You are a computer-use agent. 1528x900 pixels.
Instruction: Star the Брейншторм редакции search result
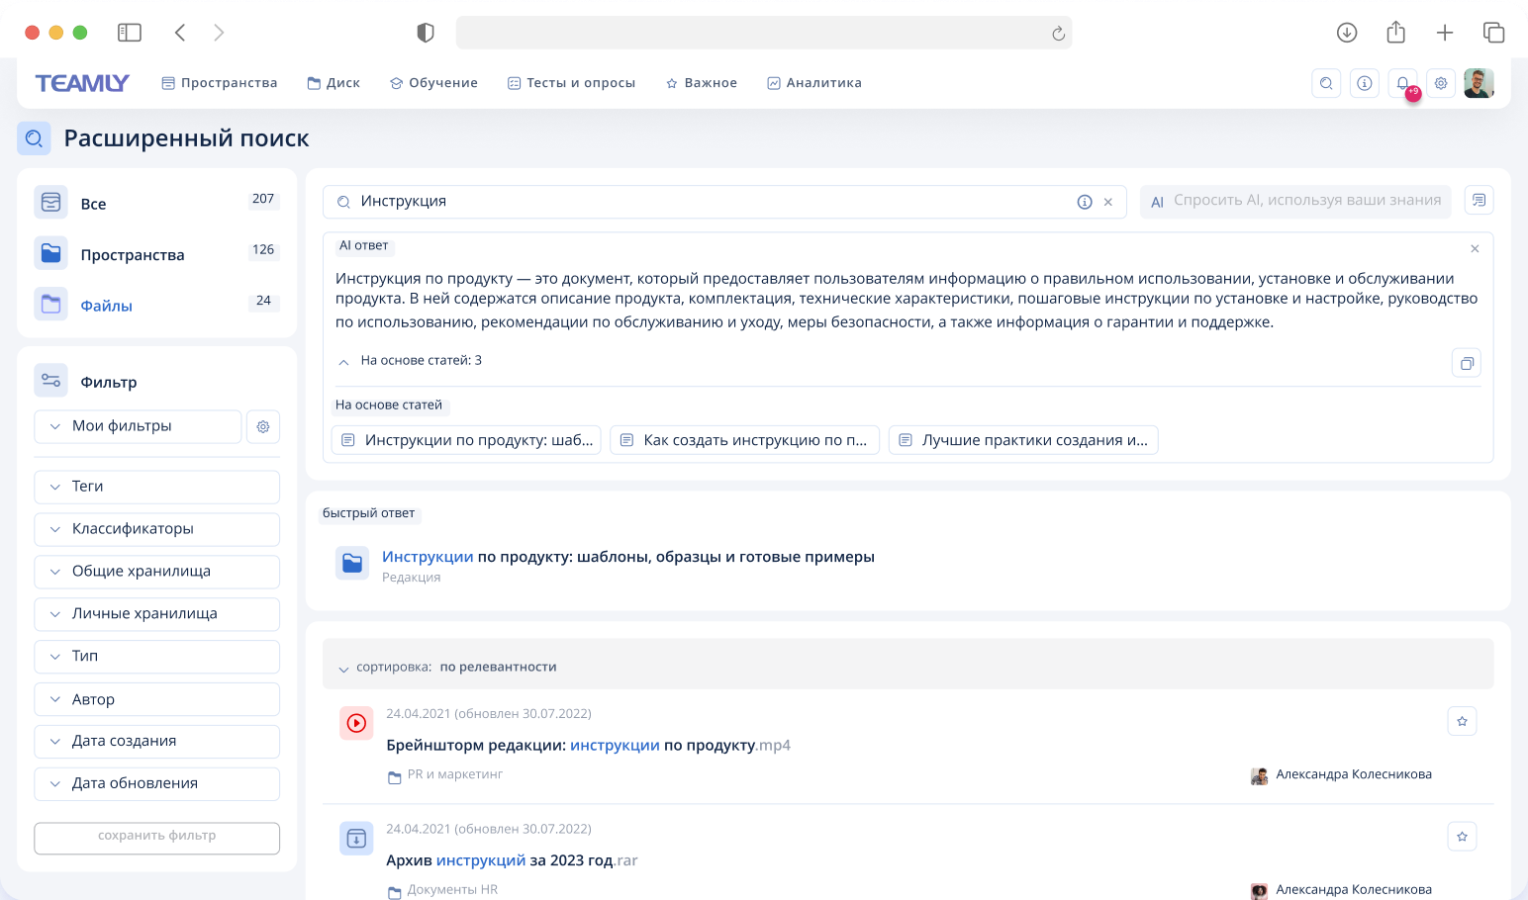point(1462,721)
